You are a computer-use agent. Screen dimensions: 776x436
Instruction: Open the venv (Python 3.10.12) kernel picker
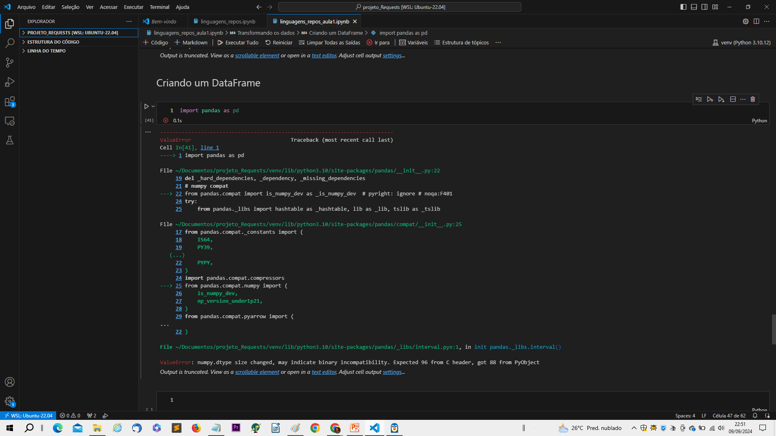(x=742, y=42)
